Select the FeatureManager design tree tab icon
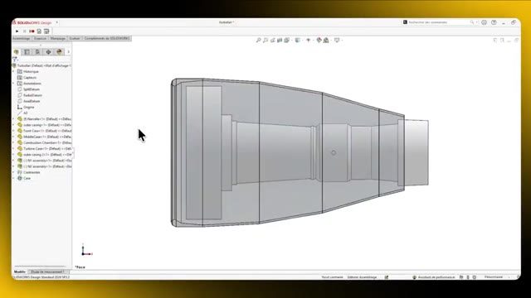The height and width of the screenshot is (298, 531). pyautogui.click(x=17, y=51)
